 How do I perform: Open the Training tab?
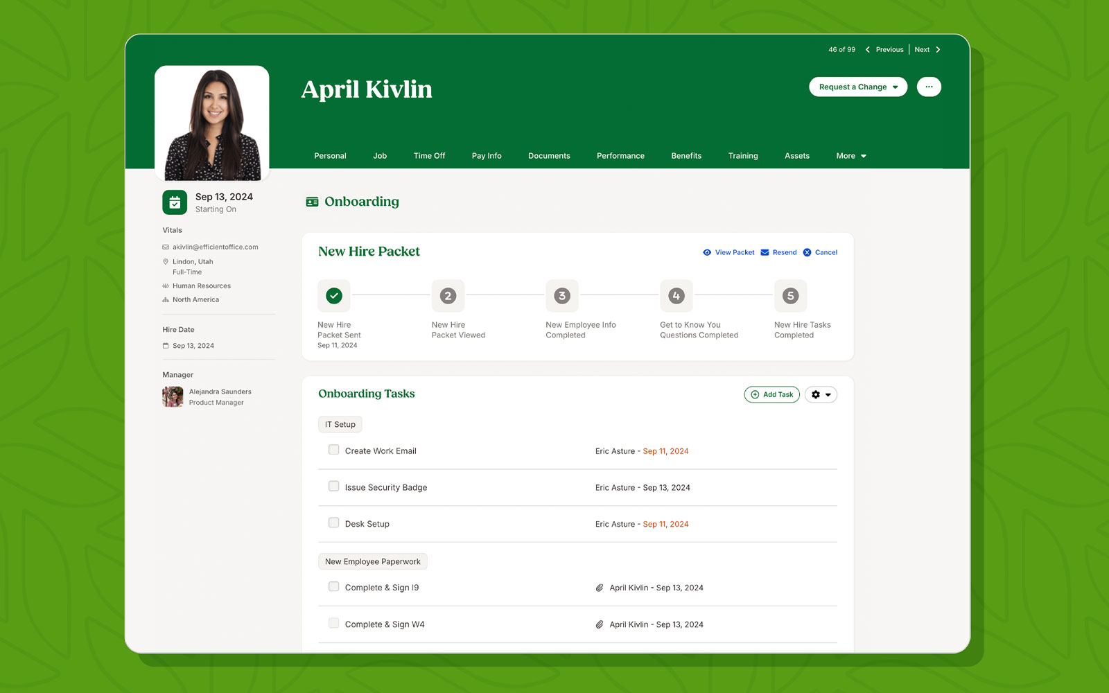(743, 156)
